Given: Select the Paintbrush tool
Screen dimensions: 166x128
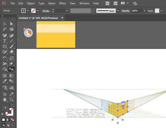Looking at the screenshot, I should point(11,46).
